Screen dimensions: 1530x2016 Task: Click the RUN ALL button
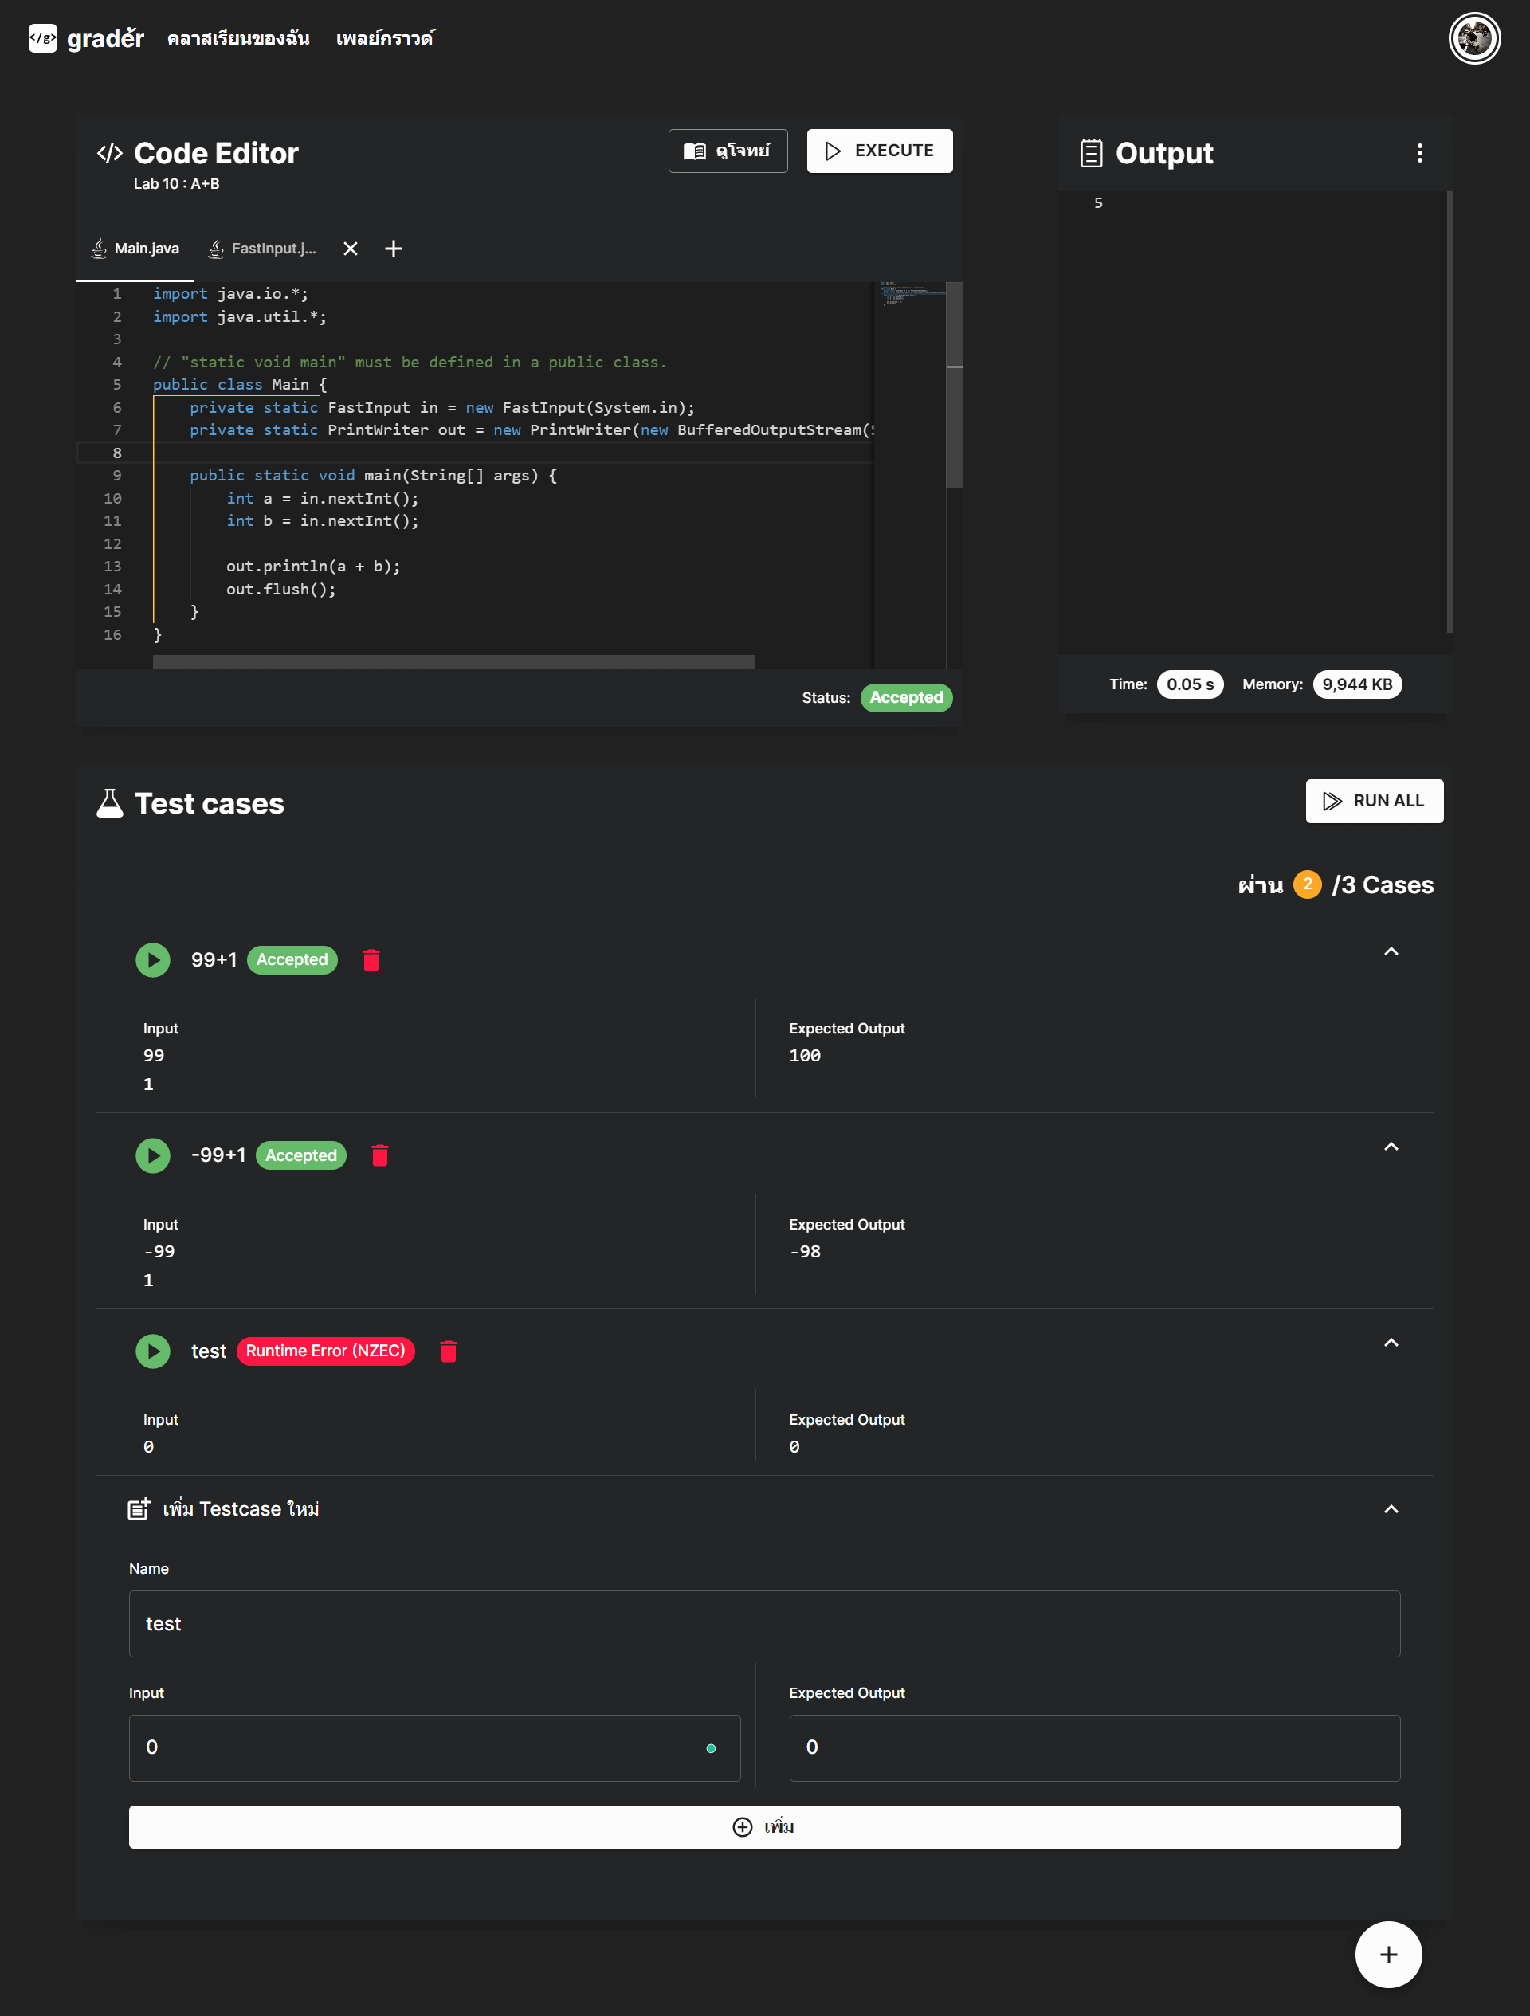[1373, 801]
